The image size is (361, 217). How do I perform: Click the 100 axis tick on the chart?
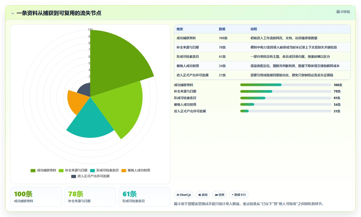point(90,30)
